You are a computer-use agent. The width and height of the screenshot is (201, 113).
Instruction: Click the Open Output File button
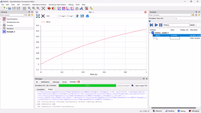coord(141,86)
